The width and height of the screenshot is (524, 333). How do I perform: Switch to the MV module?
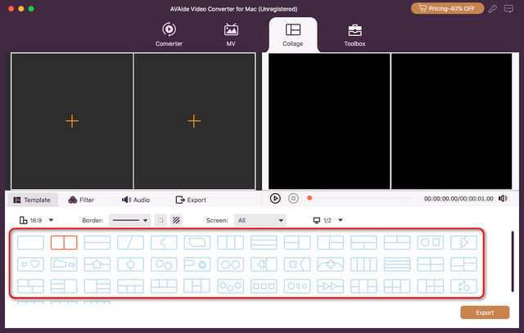(231, 34)
